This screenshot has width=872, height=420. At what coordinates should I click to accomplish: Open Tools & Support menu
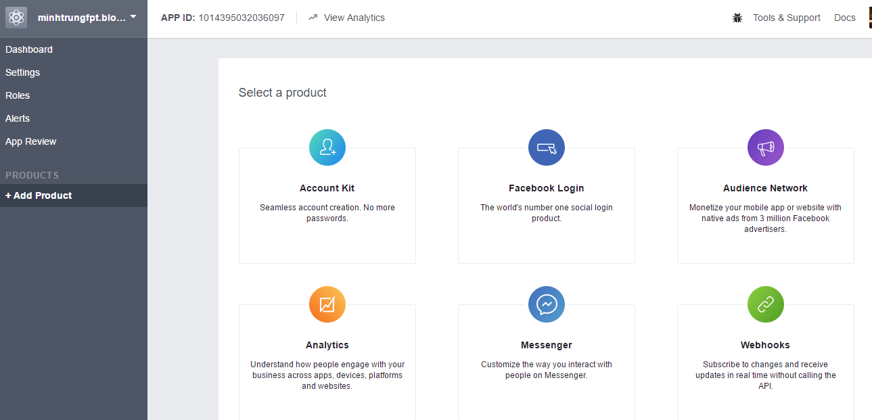pyautogui.click(x=787, y=18)
